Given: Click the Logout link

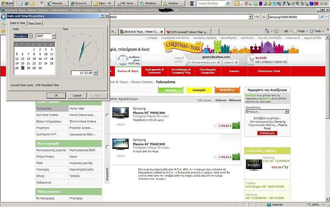Looking at the screenshot, I should pos(231,62).
